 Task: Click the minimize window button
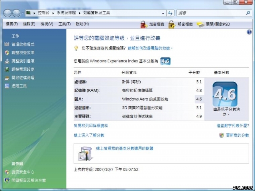tap(228, 2)
